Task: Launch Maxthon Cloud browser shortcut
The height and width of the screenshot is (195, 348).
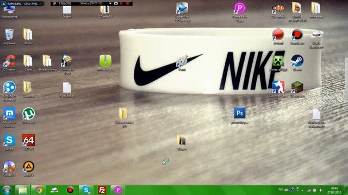Action: click(9, 117)
